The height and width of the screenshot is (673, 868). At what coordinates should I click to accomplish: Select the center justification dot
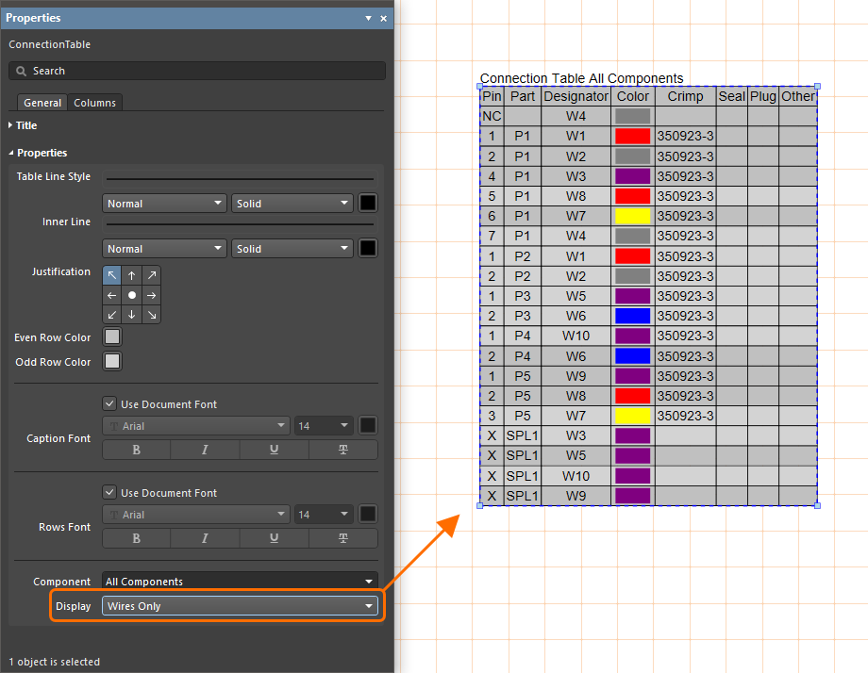[132, 295]
